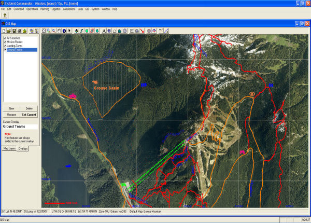Image resolution: width=311 pixels, height=223 pixels.
Task: Select the Pan hand tool
Action: (59, 31)
